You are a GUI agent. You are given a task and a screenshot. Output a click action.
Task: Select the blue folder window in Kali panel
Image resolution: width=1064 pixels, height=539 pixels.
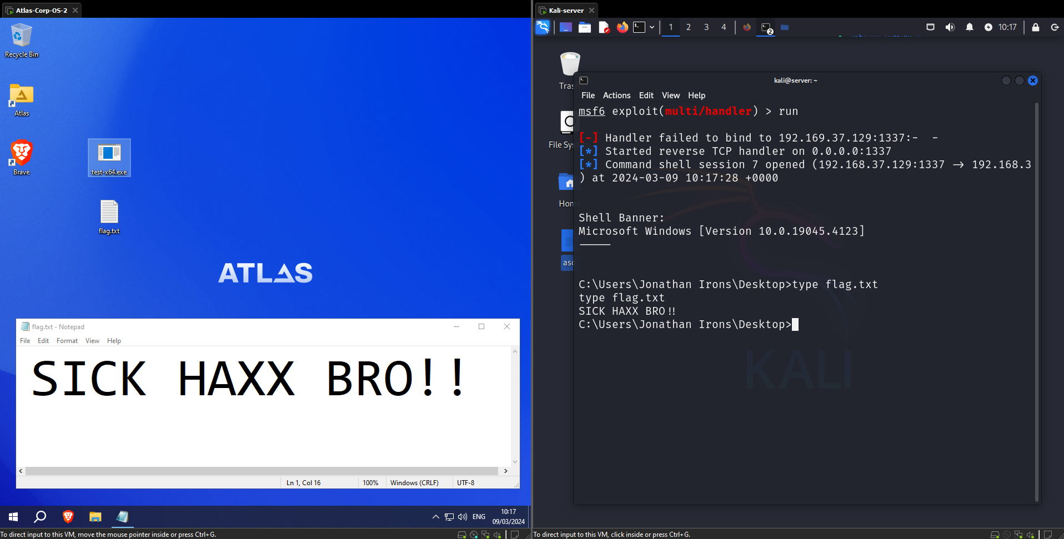(x=785, y=27)
